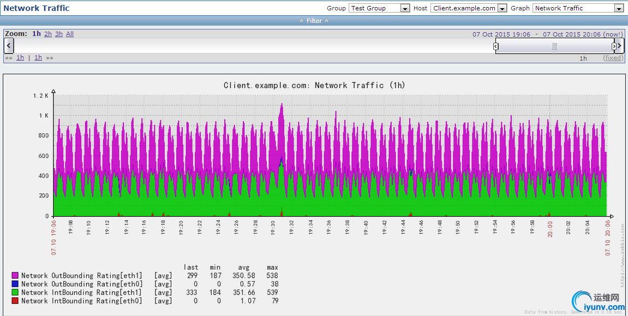This screenshot has height=316, width=628.
Task: Click the left resize handle of the time slider
Action: [495, 46]
